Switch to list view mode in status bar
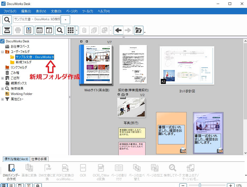Viewport: 247px width, 187px height. tap(11, 185)
